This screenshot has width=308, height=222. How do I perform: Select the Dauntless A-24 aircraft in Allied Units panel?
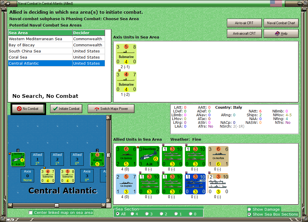tap(149, 156)
